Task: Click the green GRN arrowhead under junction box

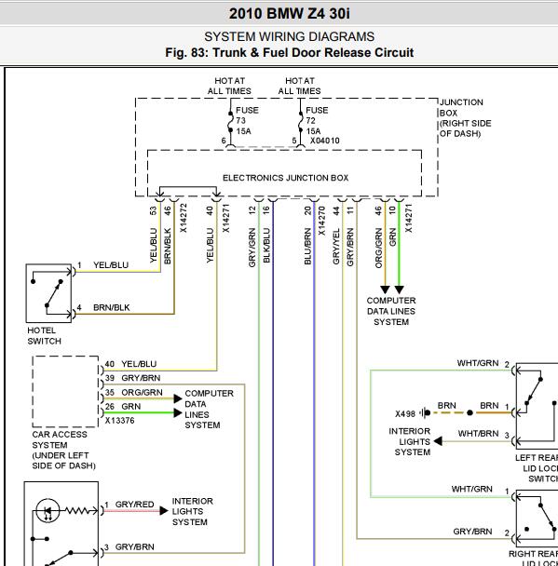Action: [399, 290]
